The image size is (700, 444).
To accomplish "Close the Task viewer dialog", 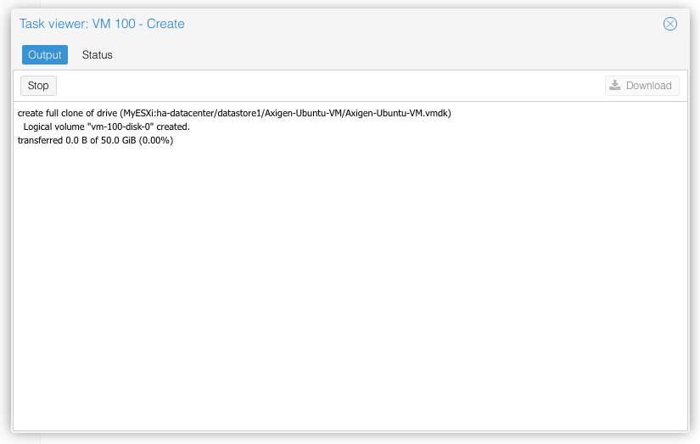I will tap(669, 24).
